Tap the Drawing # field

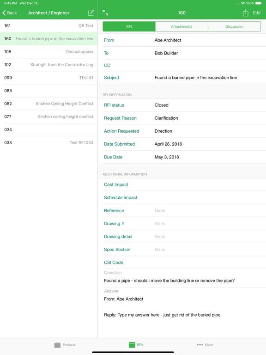pos(182,223)
